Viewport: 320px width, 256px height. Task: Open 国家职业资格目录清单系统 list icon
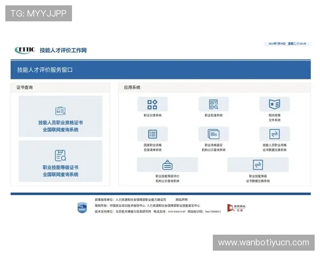coord(153,134)
